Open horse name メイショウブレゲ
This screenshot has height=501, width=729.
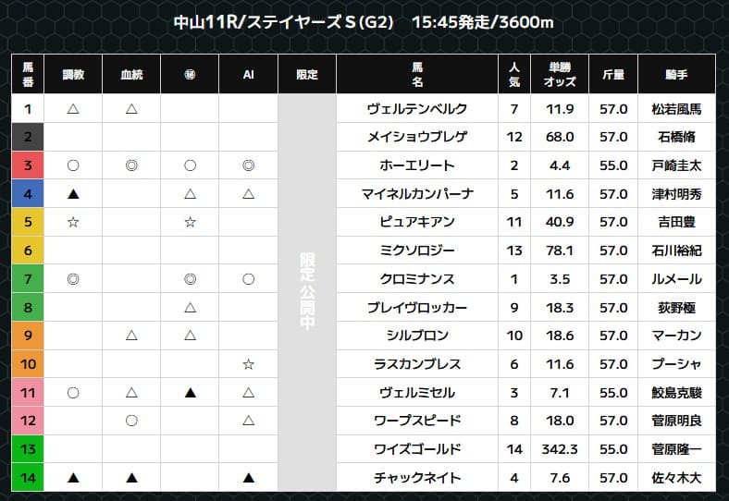point(417,137)
